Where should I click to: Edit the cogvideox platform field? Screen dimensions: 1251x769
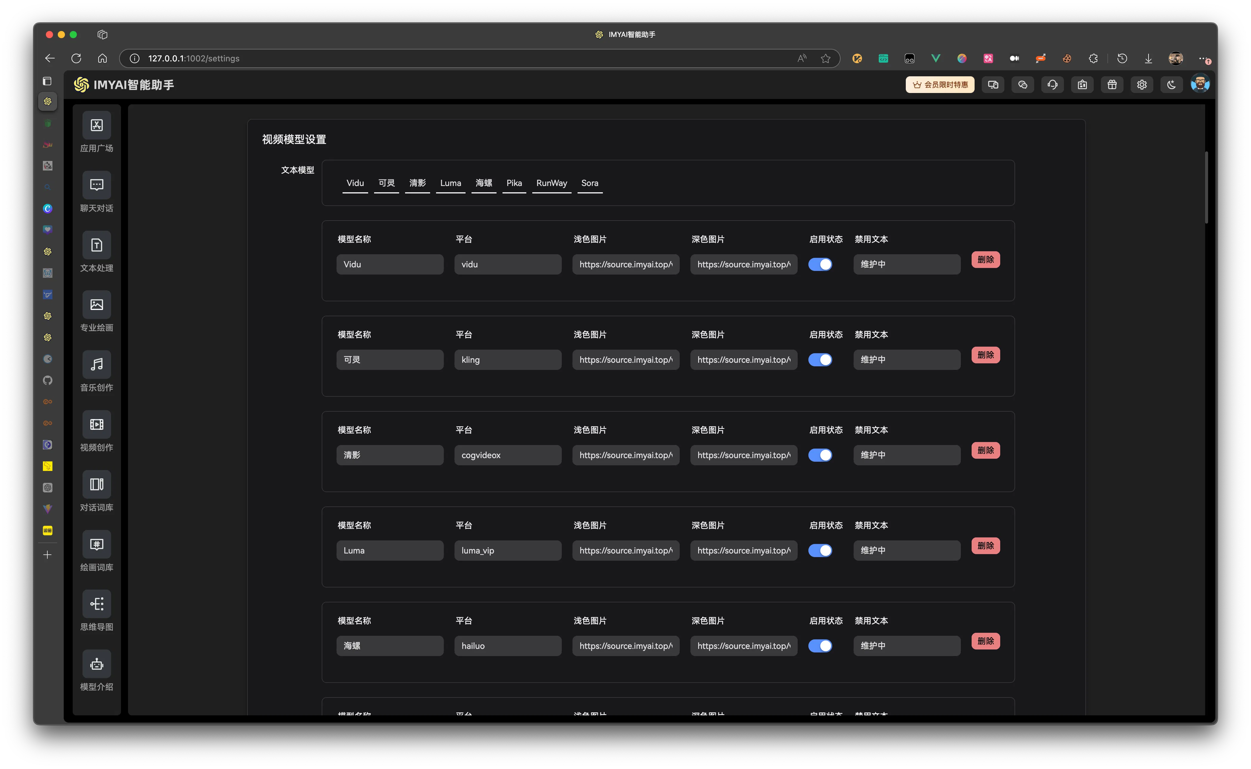pos(508,455)
